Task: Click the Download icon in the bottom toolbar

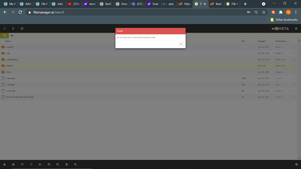Action: point(13,164)
